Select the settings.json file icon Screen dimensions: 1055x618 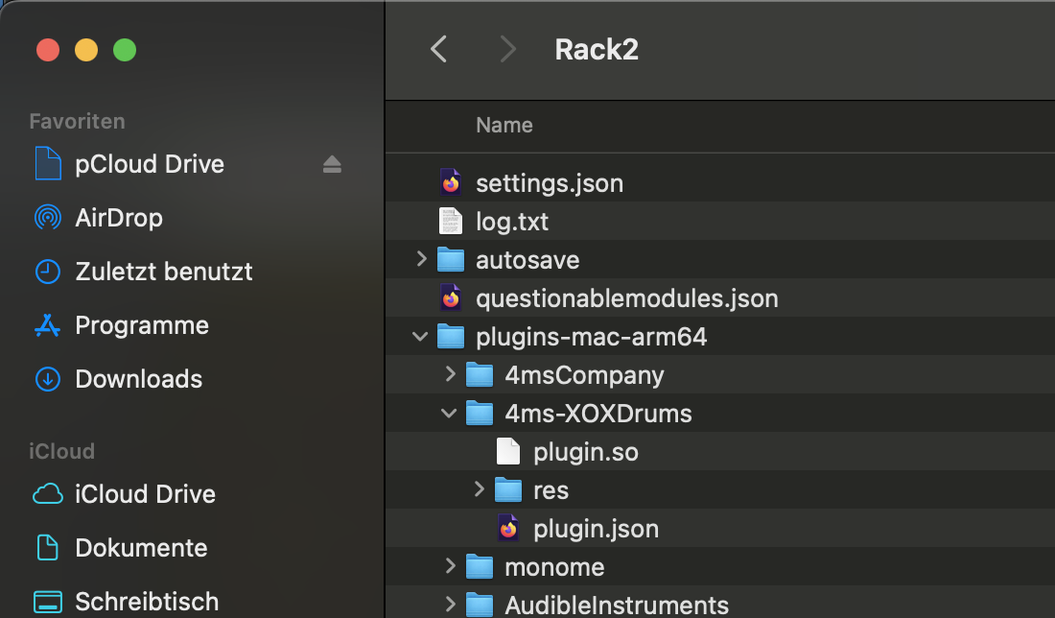(x=450, y=183)
